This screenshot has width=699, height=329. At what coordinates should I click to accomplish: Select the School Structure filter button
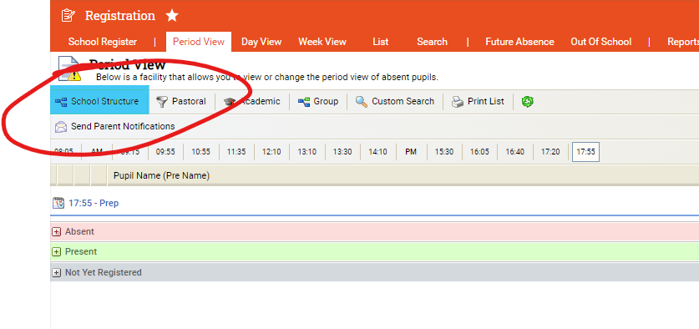[x=100, y=101]
